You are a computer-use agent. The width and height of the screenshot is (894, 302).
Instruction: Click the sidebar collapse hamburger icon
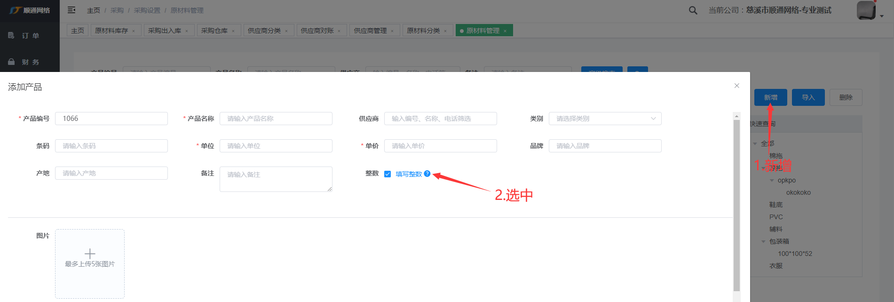point(71,10)
